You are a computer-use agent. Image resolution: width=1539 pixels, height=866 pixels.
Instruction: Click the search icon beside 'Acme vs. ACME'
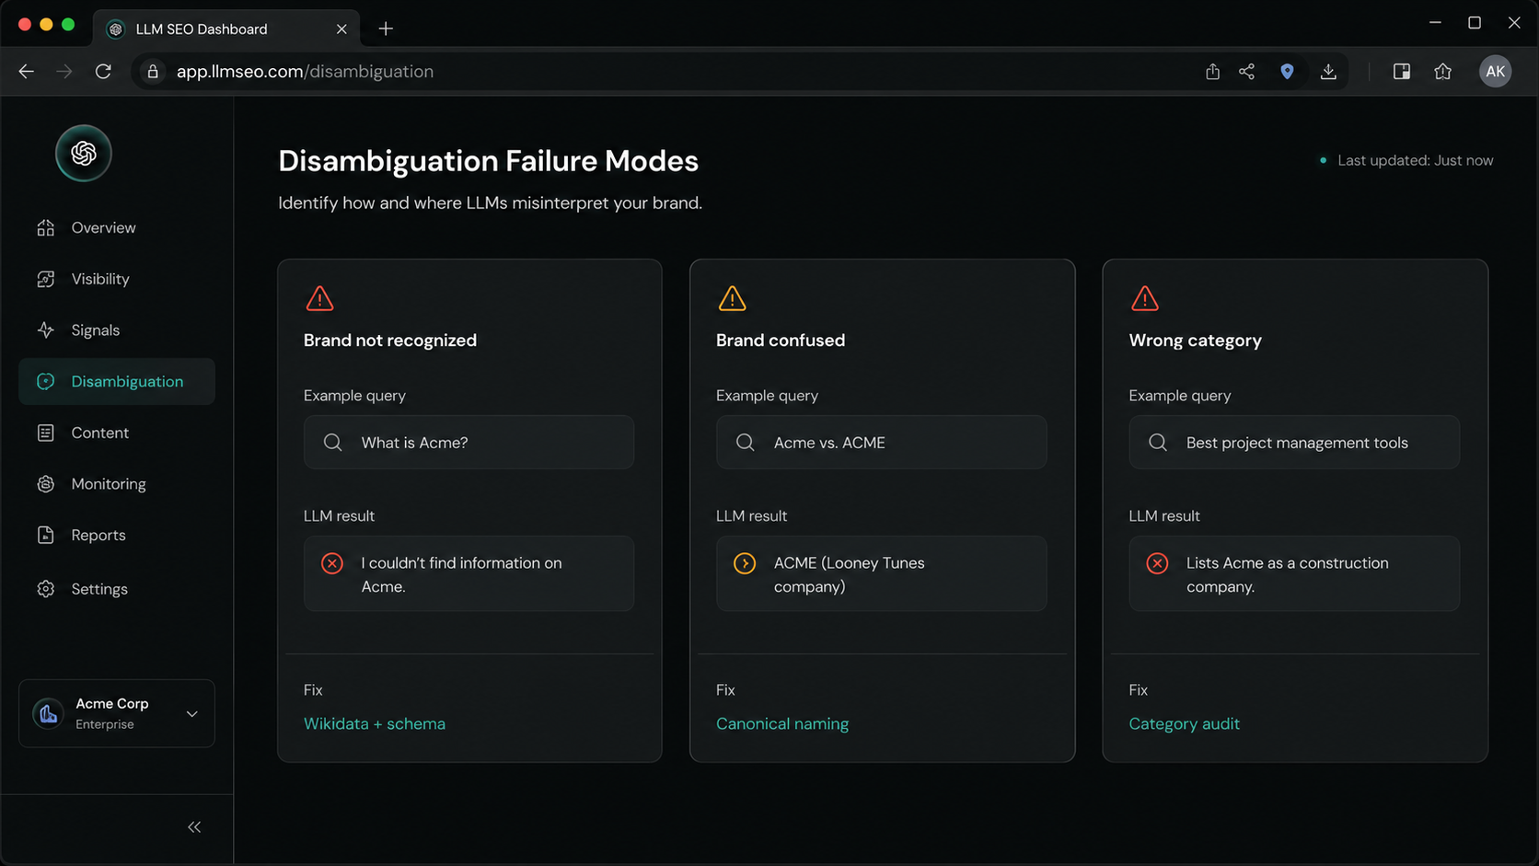point(746,443)
